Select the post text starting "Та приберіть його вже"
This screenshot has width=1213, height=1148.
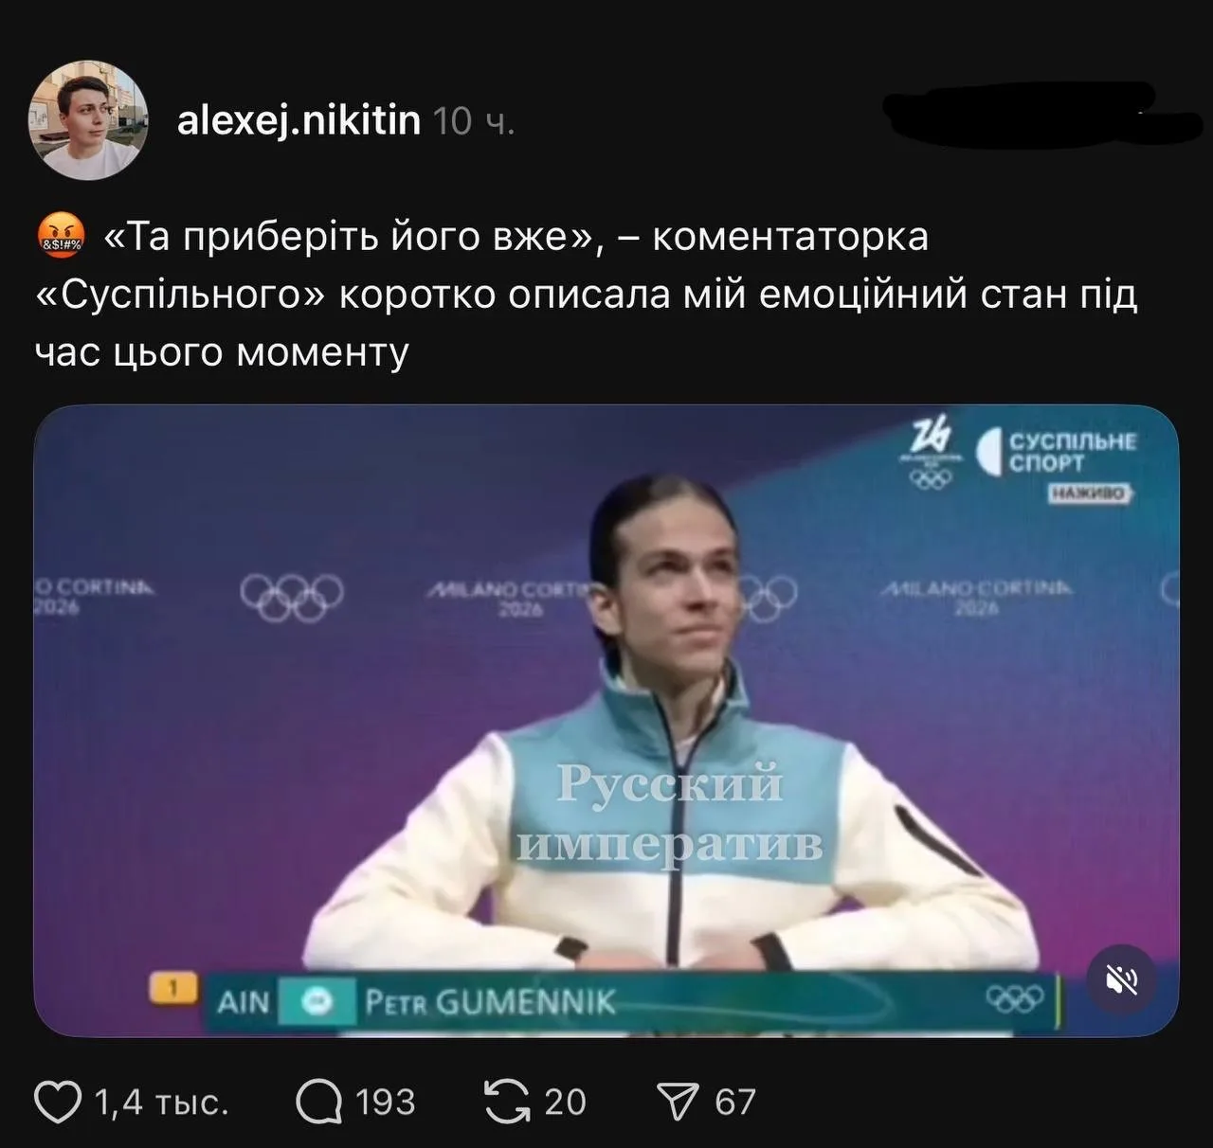586,295
